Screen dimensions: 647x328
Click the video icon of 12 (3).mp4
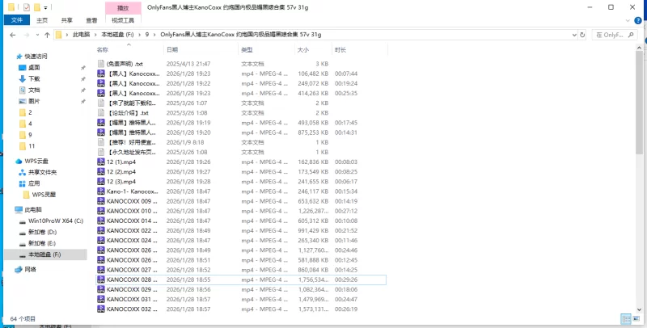[101, 182]
